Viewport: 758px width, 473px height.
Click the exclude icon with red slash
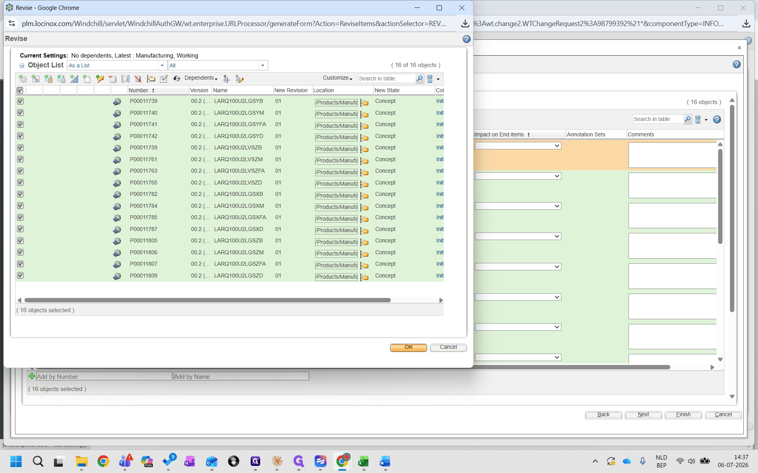coord(138,79)
